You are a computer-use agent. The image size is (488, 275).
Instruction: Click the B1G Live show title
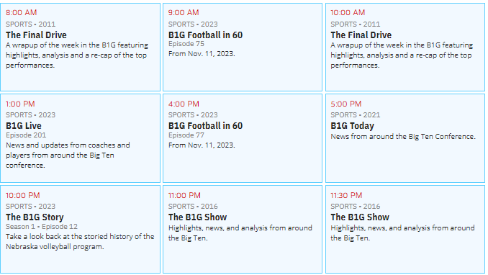[x=24, y=126]
